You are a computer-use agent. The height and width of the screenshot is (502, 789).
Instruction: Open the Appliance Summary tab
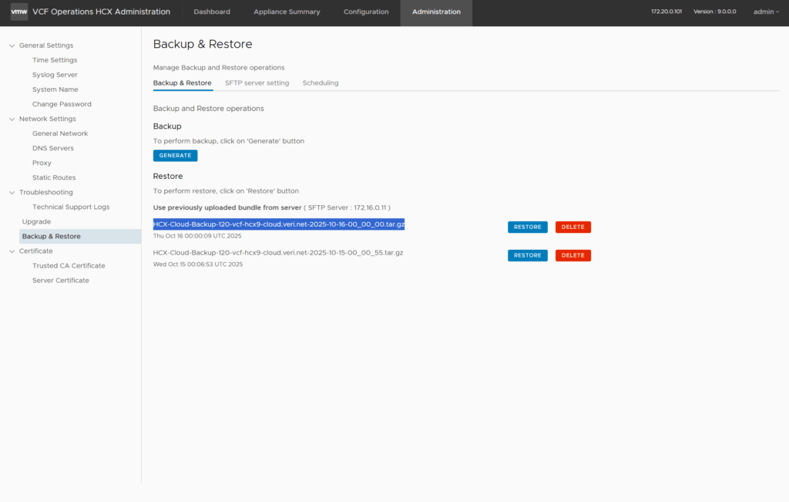(287, 12)
